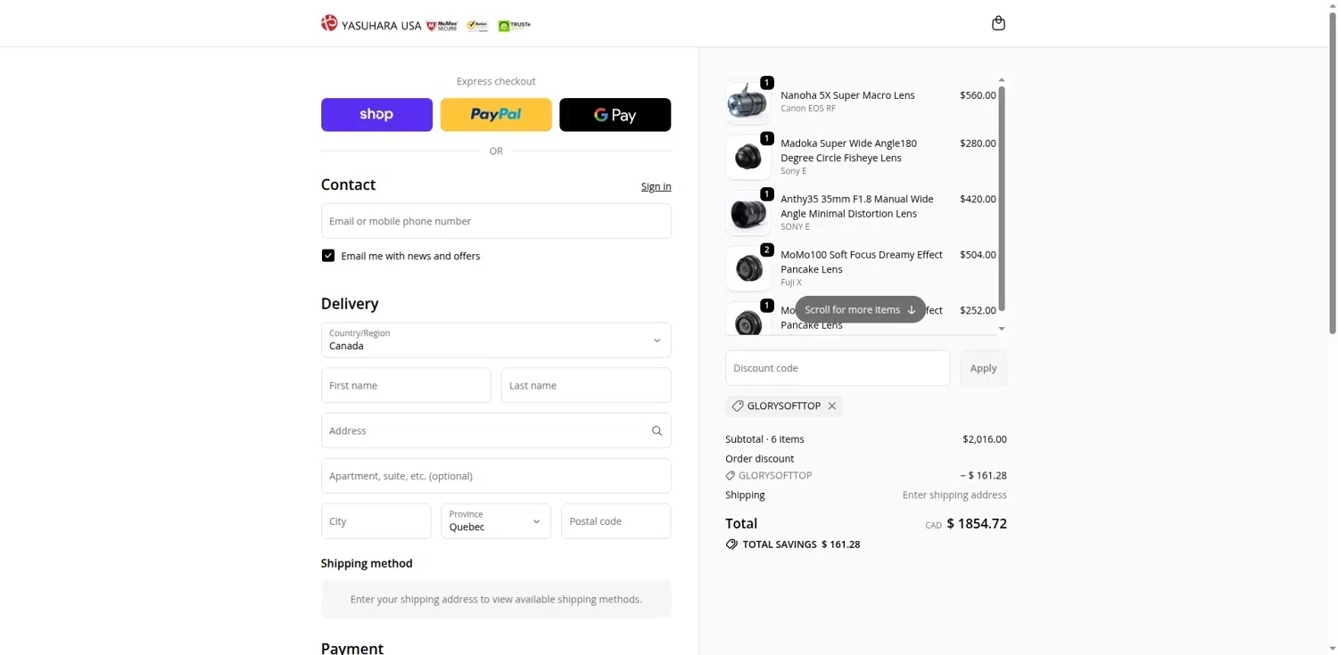This screenshot has height=655, width=1338.
Task: Click the Madoka Fisheye Lens thumbnail
Action: [x=747, y=157]
